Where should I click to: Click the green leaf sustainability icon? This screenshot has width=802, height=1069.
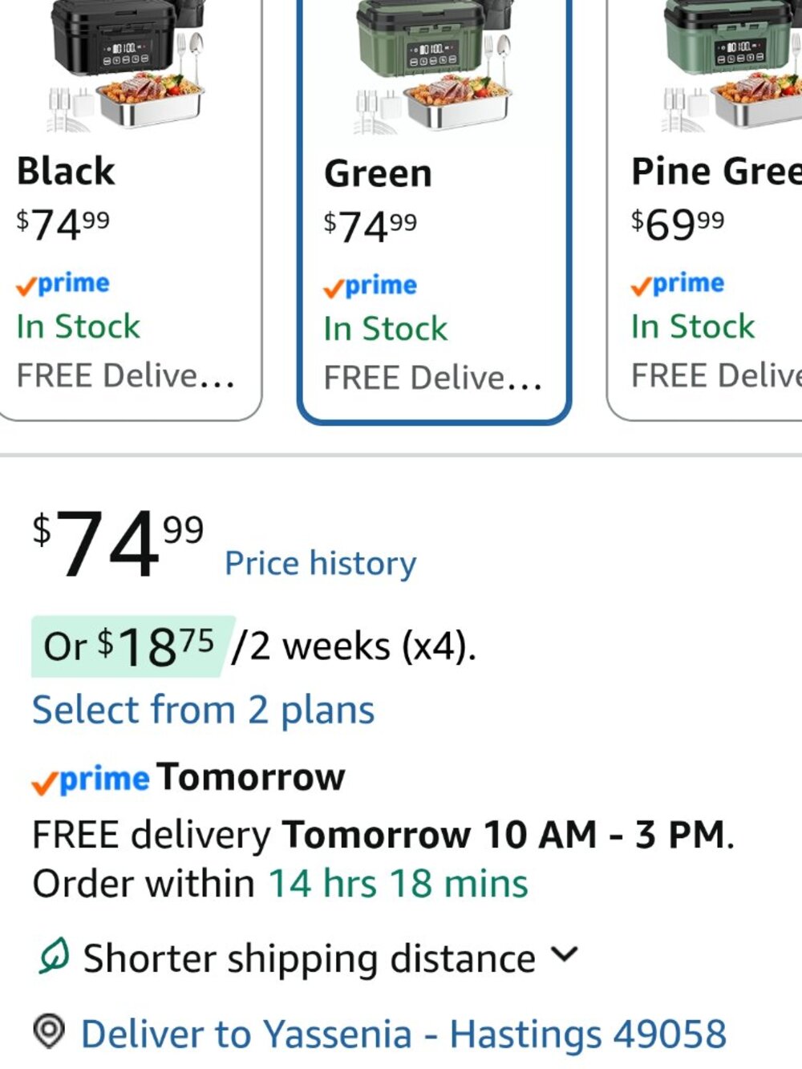[x=54, y=956]
